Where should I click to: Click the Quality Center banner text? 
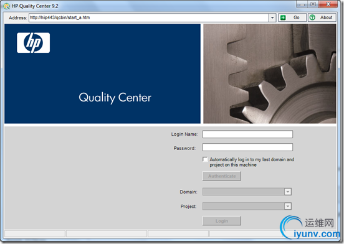pos(115,98)
